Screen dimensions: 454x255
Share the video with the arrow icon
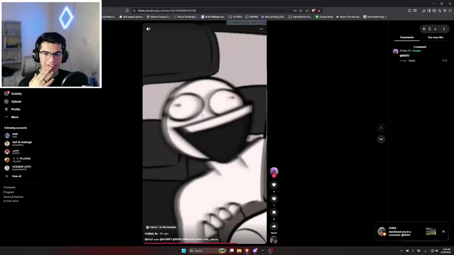[274, 226]
